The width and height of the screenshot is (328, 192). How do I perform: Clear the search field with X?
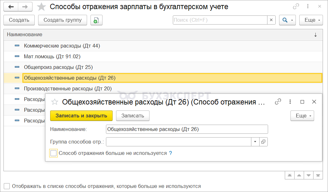(271, 20)
